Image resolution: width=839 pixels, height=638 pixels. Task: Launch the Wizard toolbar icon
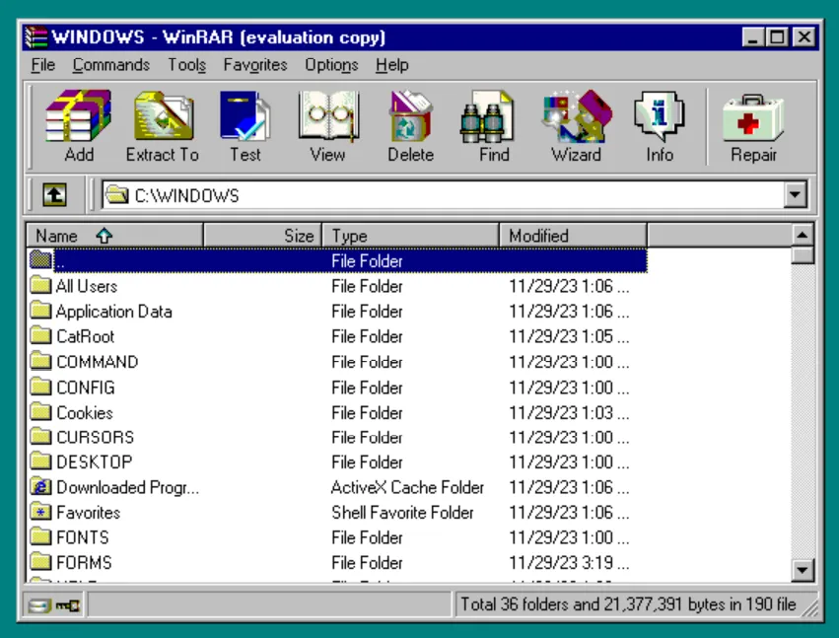576,116
